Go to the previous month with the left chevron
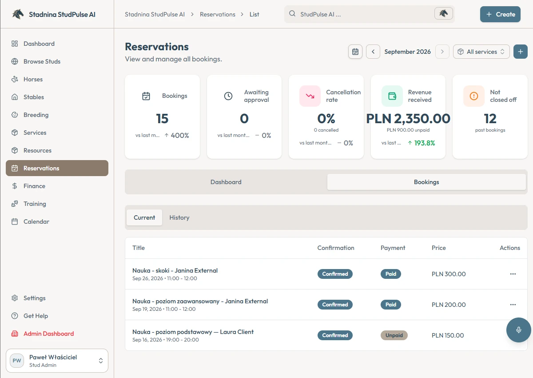The width and height of the screenshot is (533, 378). point(373,52)
